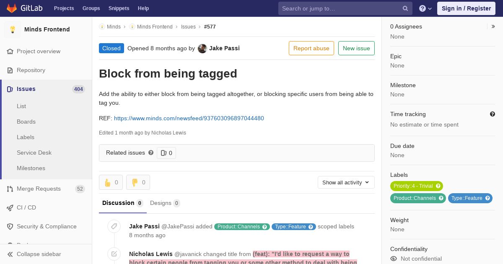The height and width of the screenshot is (264, 503).
Task: Click the label-added activity tag icon
Action: [114, 227]
